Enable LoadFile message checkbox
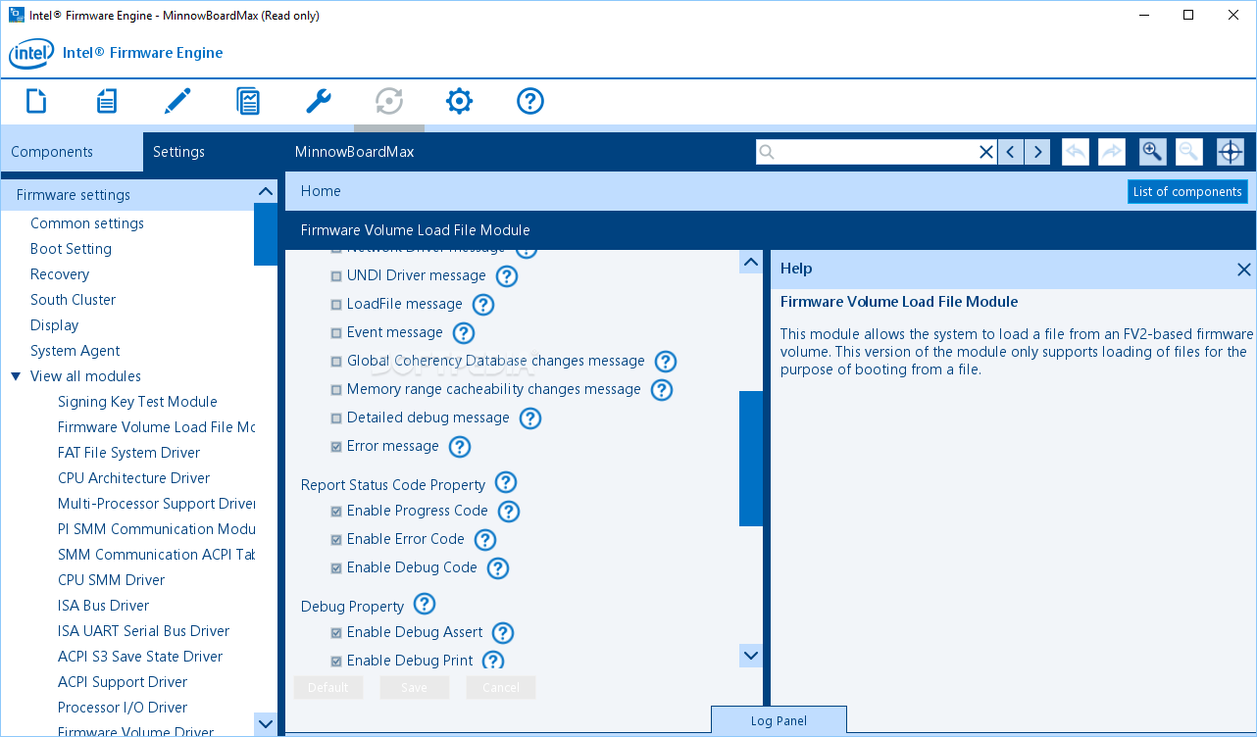Screen dimensions: 1257x737 [x=336, y=306]
